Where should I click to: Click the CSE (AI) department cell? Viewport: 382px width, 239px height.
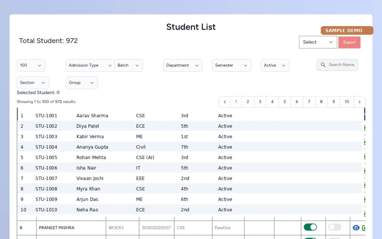click(145, 158)
